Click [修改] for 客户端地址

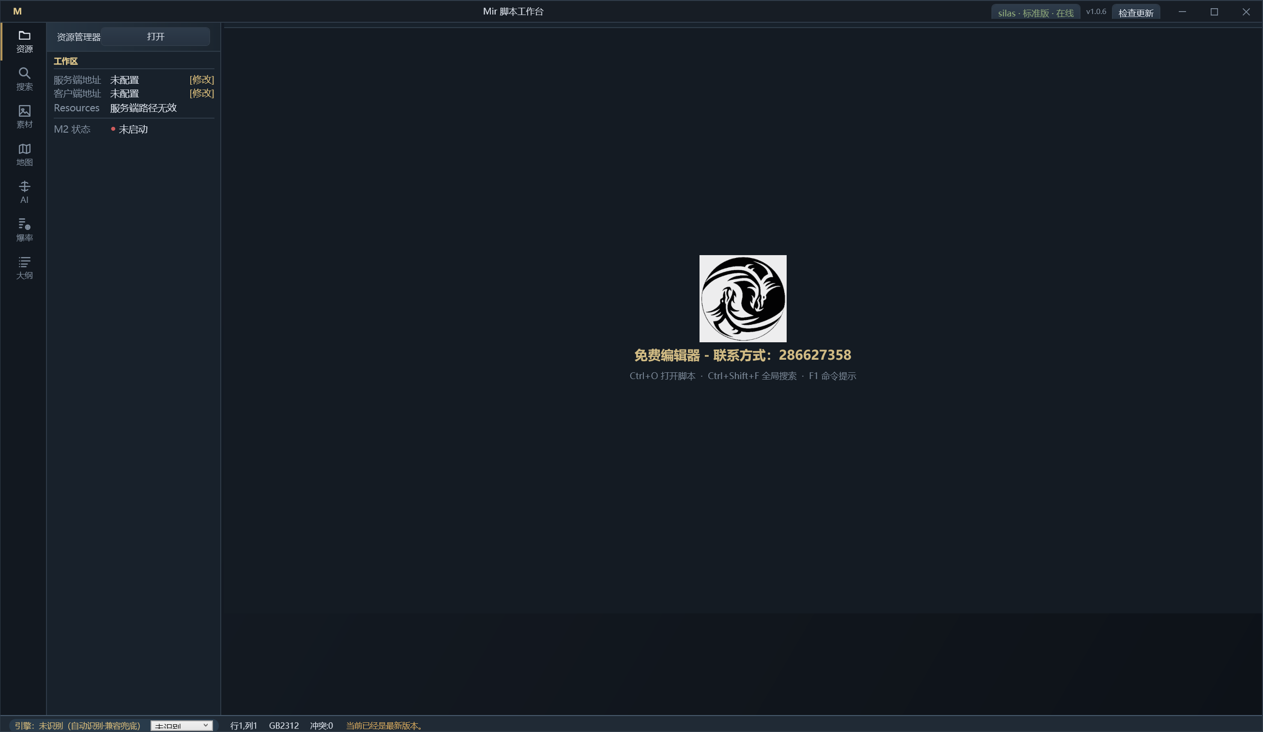tap(201, 93)
